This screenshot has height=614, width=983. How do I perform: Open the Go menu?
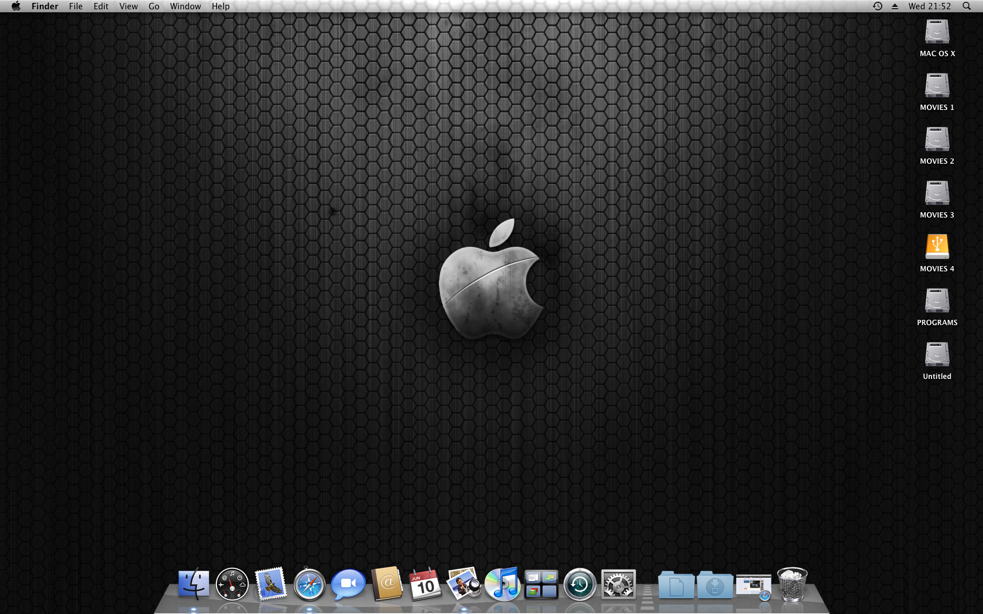154,6
